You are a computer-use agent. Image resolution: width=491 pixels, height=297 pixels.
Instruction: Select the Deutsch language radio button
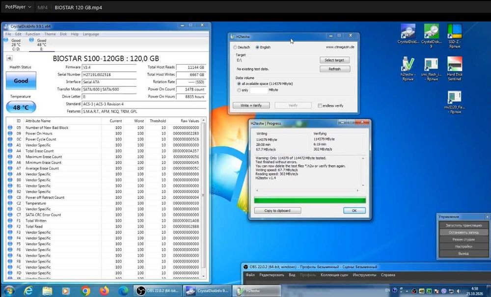point(235,47)
